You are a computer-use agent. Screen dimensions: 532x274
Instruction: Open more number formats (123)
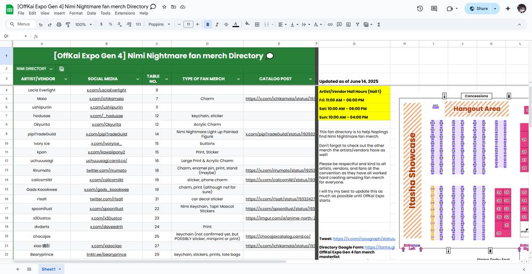[x=138, y=24]
